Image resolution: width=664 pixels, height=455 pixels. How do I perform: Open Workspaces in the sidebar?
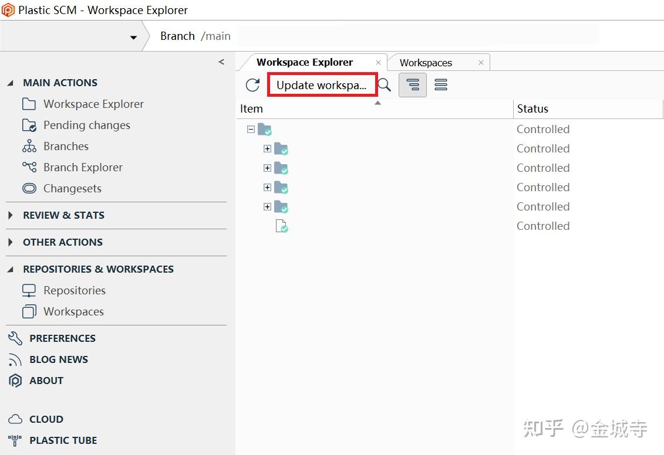74,312
